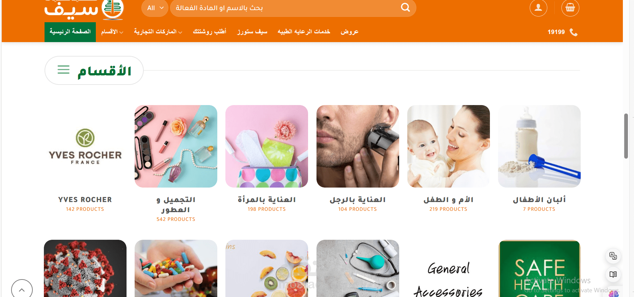Open the العناية بالرجل category link
The width and height of the screenshot is (634, 297).
[358, 200]
